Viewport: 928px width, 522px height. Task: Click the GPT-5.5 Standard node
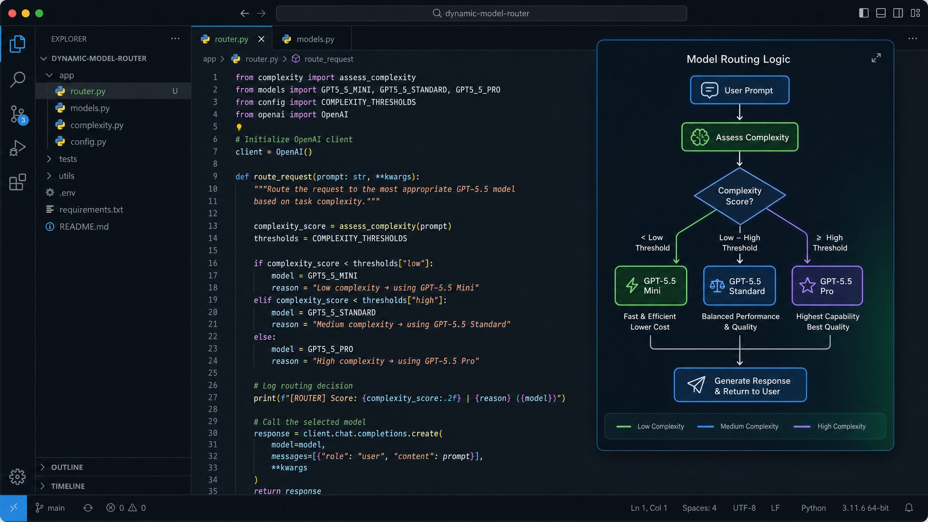pyautogui.click(x=739, y=286)
